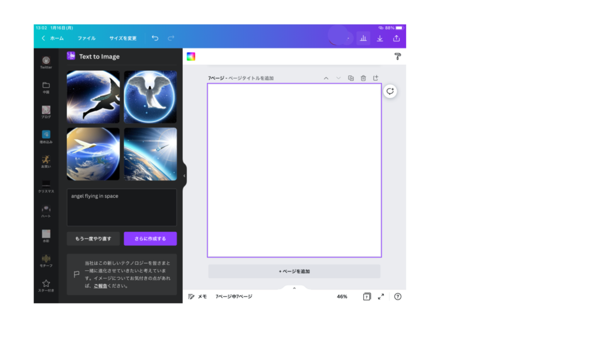Open the 46% zoom level control
Screen dimensions: 600x337
click(x=342, y=297)
